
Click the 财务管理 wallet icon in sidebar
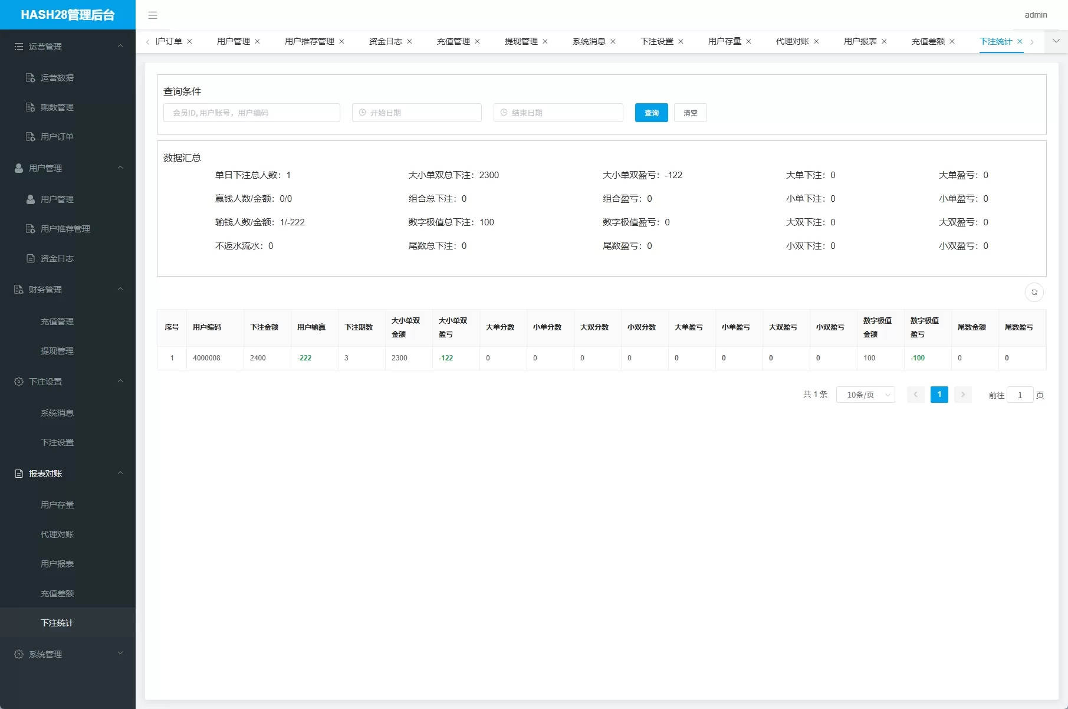pos(18,289)
